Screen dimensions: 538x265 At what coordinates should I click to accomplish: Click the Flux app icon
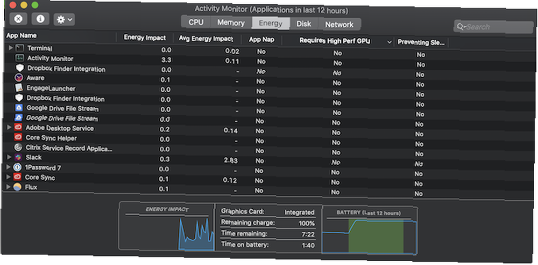(17, 187)
